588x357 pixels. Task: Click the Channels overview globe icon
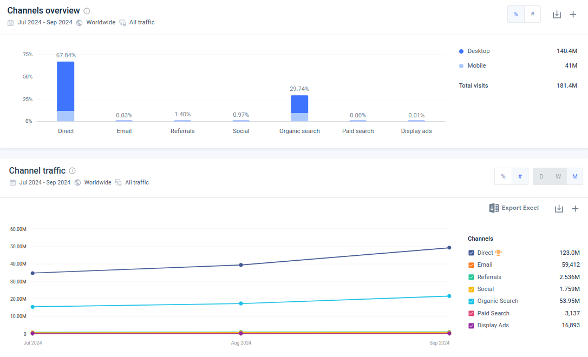coord(79,23)
